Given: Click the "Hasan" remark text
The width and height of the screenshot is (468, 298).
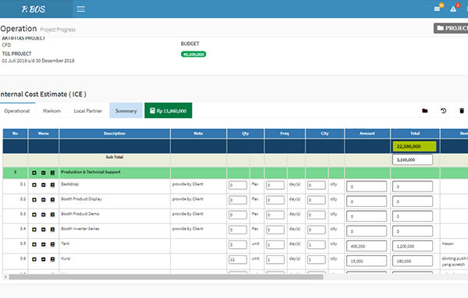Looking at the screenshot, I should point(448,244).
